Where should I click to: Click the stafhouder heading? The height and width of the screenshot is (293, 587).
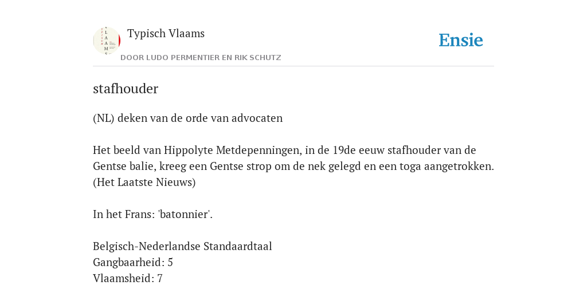pyautogui.click(x=126, y=89)
